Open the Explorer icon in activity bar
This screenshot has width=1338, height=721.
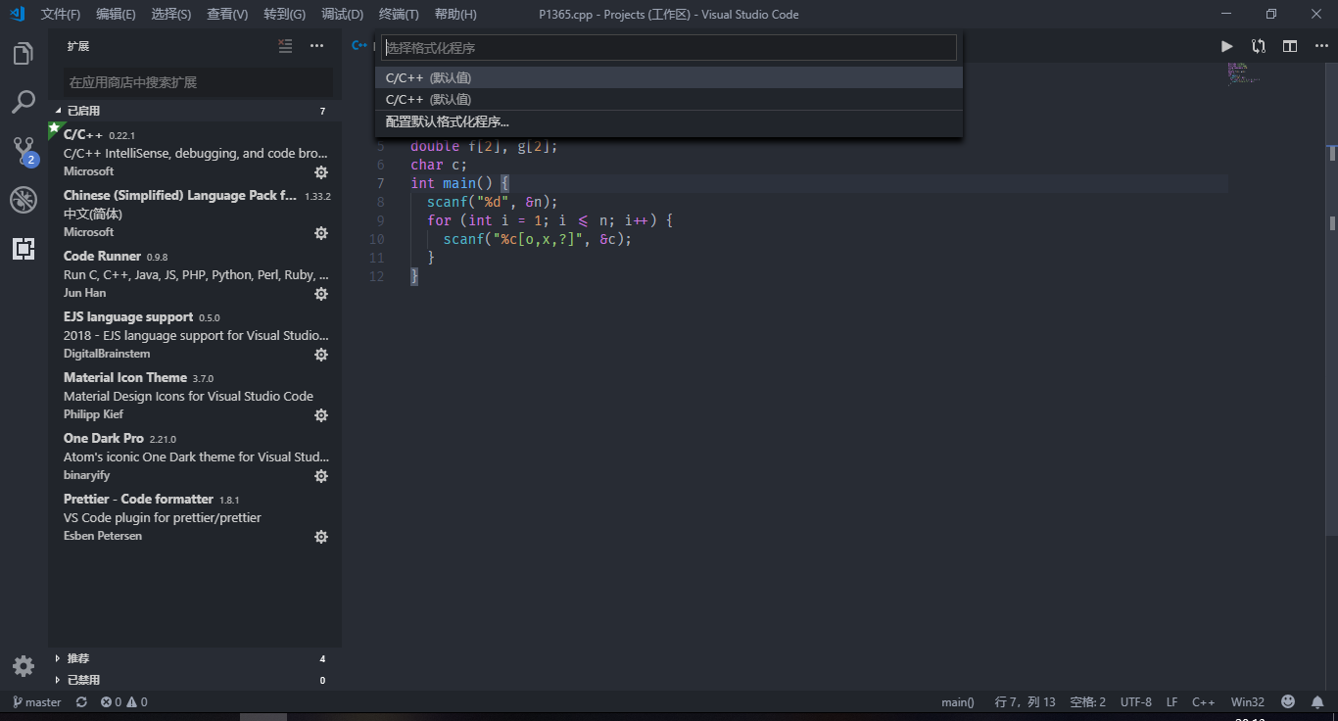(x=24, y=53)
